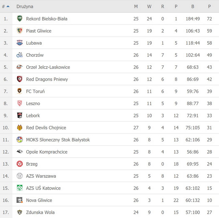Click the Lubawa team logo icon
Image resolution: width=219 pixels, height=218 pixels.
tap(20, 43)
